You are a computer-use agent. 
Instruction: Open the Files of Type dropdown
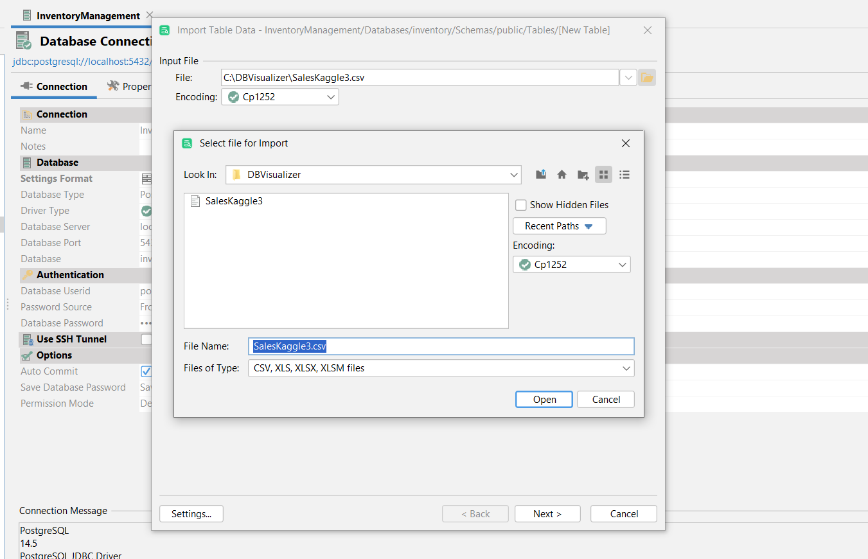tap(626, 368)
